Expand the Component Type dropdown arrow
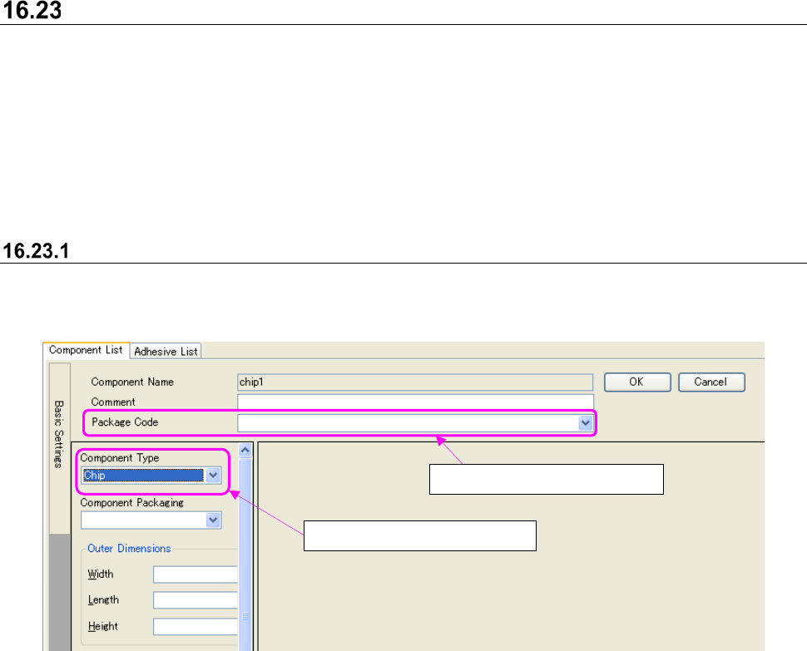 click(213, 475)
